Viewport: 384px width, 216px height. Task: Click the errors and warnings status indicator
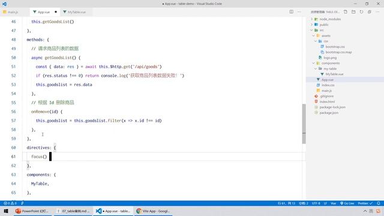(x=10, y=203)
